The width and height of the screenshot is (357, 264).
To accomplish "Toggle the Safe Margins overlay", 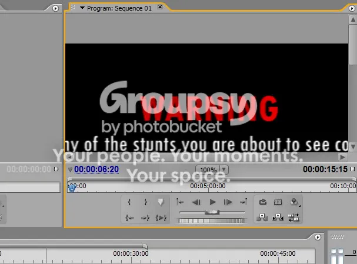I will coord(278,202).
